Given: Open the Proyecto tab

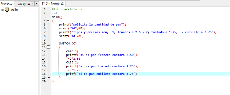Looking at the screenshot, I should tap(6, 4).
